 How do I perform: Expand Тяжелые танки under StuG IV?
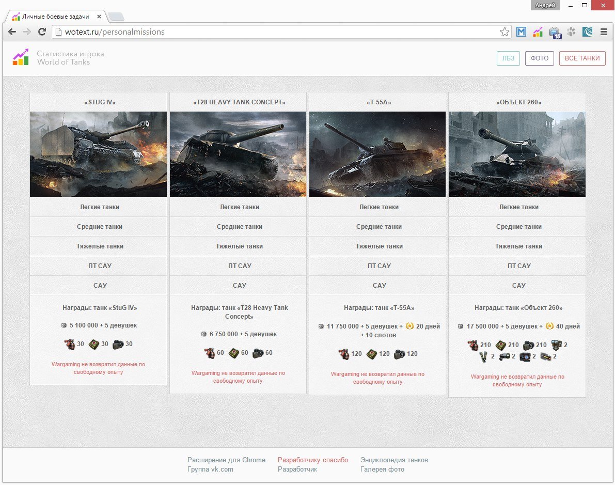pyautogui.click(x=99, y=246)
